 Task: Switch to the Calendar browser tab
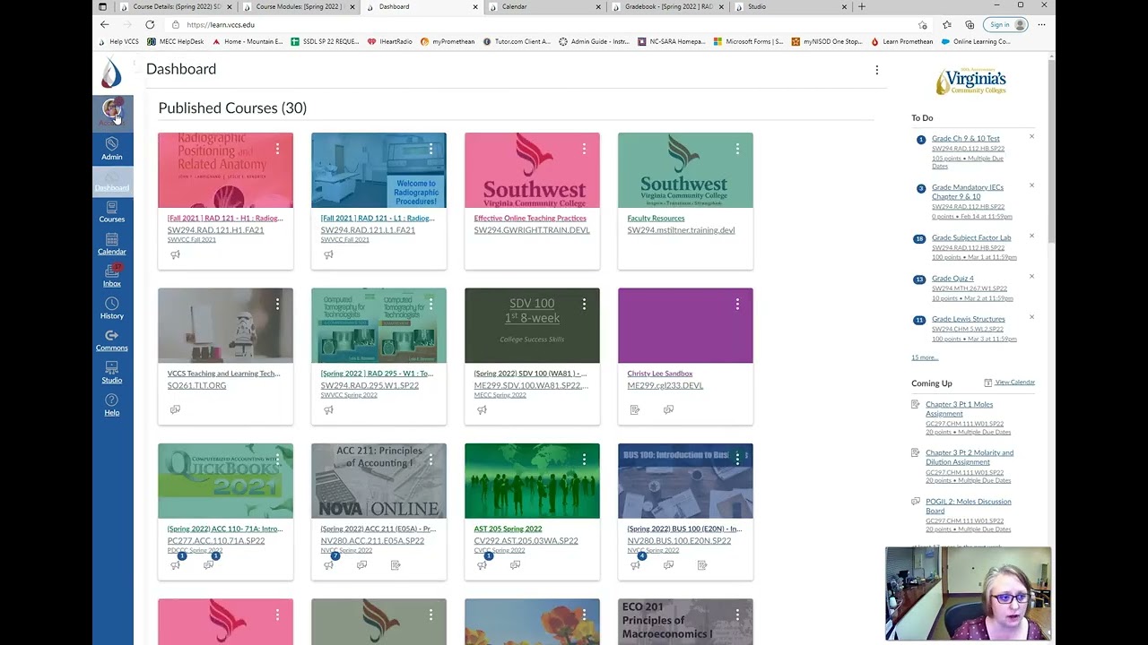tap(544, 7)
